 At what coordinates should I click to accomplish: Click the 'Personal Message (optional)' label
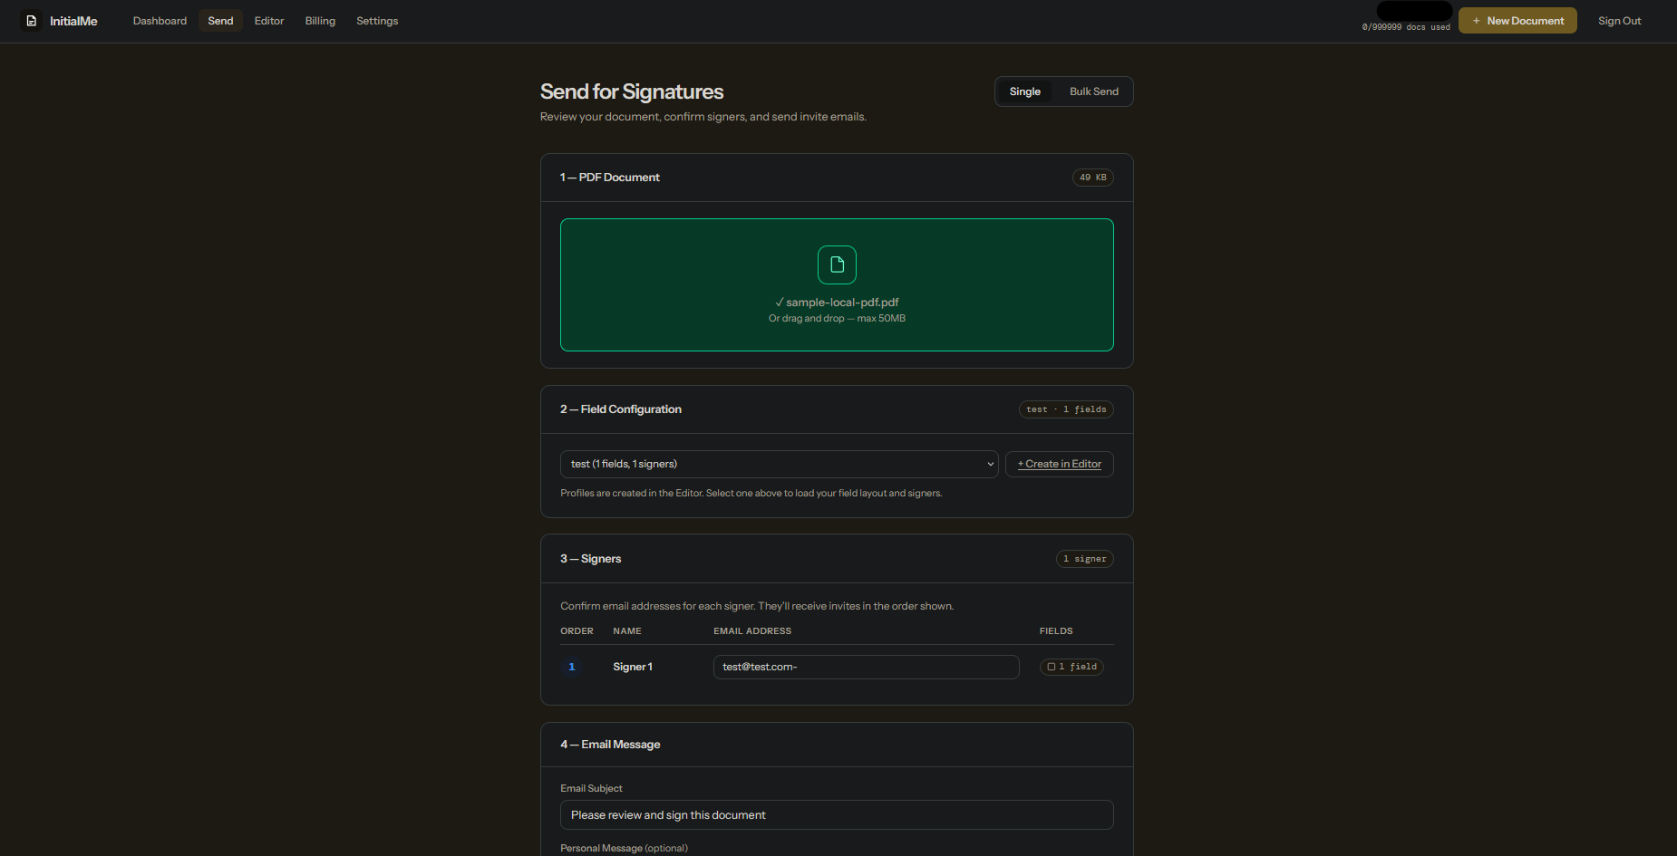(x=624, y=849)
